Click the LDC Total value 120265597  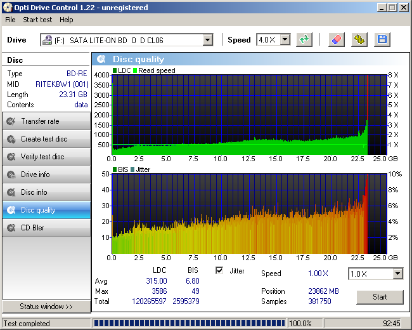pyautogui.click(x=149, y=301)
